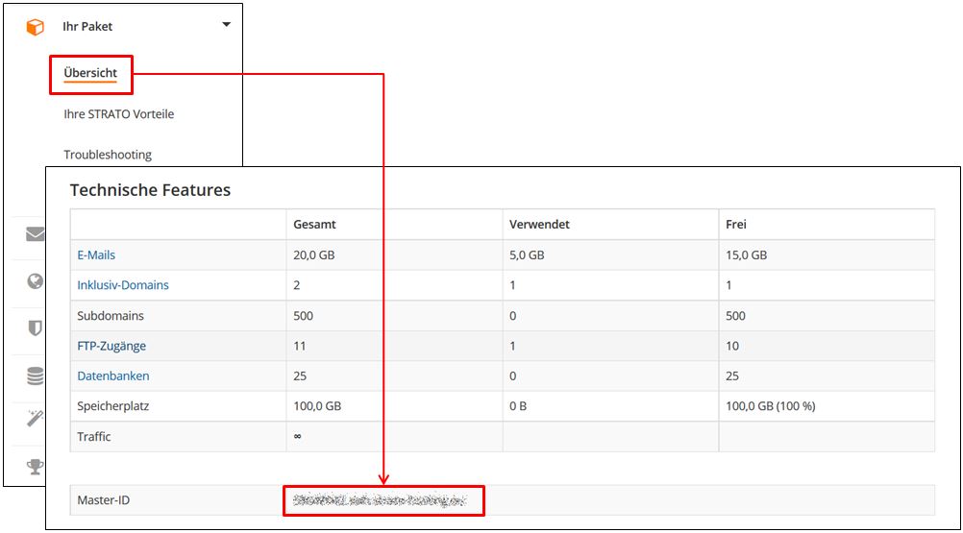Collapse the Ihr Paket dropdown arrow

[x=227, y=25]
